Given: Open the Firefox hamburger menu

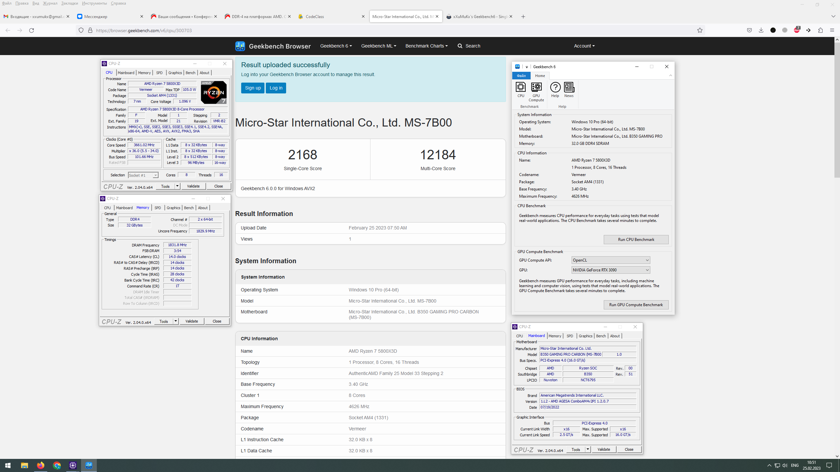Looking at the screenshot, I should pyautogui.click(x=832, y=30).
